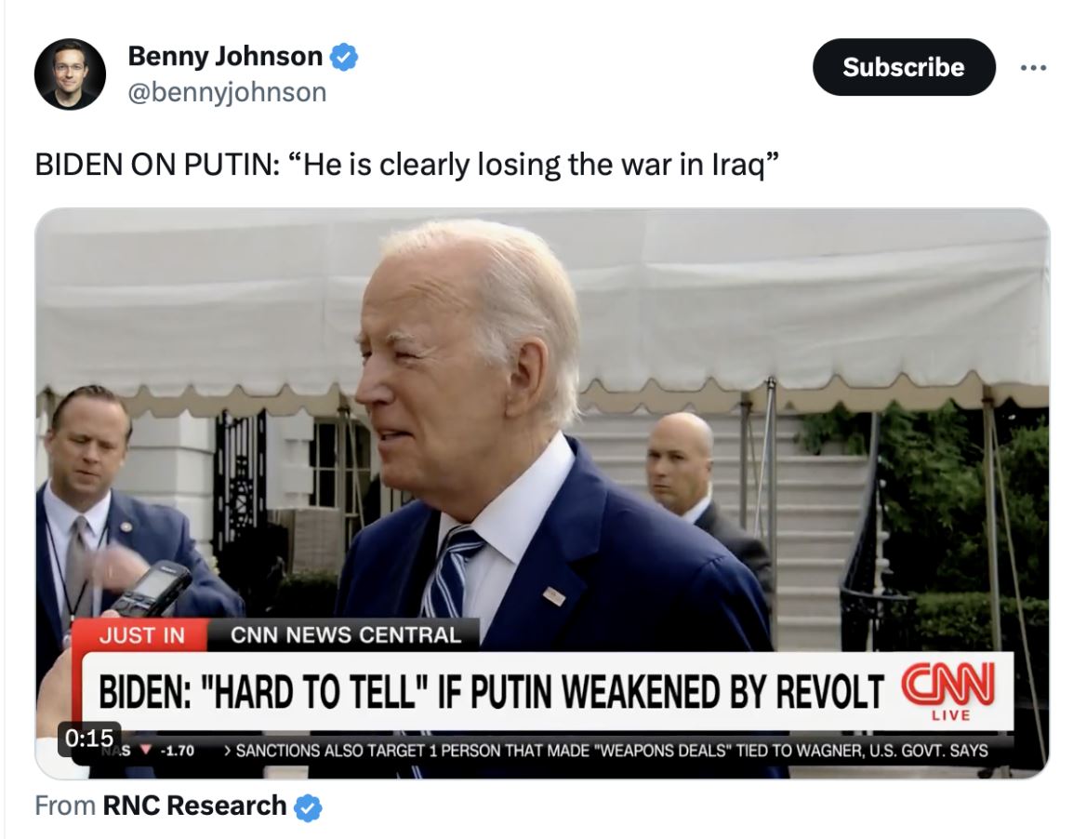This screenshot has width=1073, height=839.
Task: Visit the @bennyjohnson handle
Action: pyautogui.click(x=227, y=92)
